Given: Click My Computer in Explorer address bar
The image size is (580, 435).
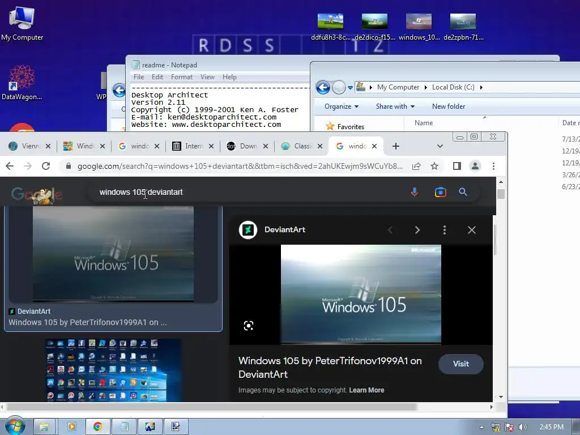Looking at the screenshot, I should (x=398, y=87).
